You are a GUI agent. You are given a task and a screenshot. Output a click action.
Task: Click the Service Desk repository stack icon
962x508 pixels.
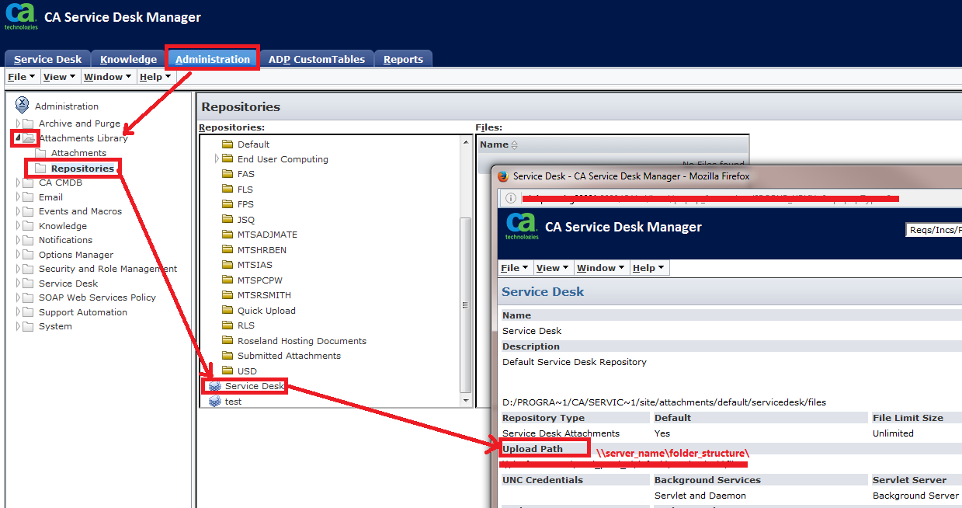(215, 386)
